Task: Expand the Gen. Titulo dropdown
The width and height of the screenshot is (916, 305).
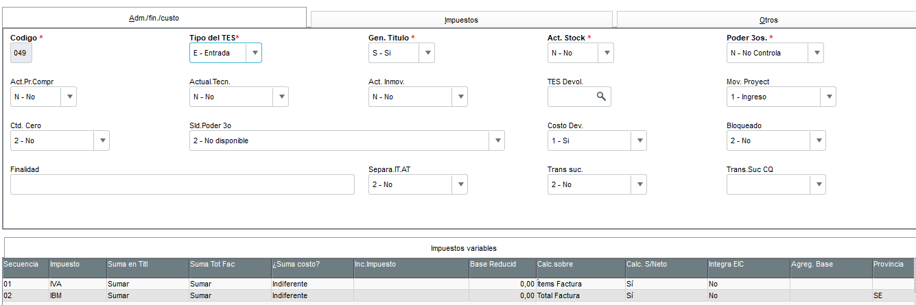Action: (427, 53)
